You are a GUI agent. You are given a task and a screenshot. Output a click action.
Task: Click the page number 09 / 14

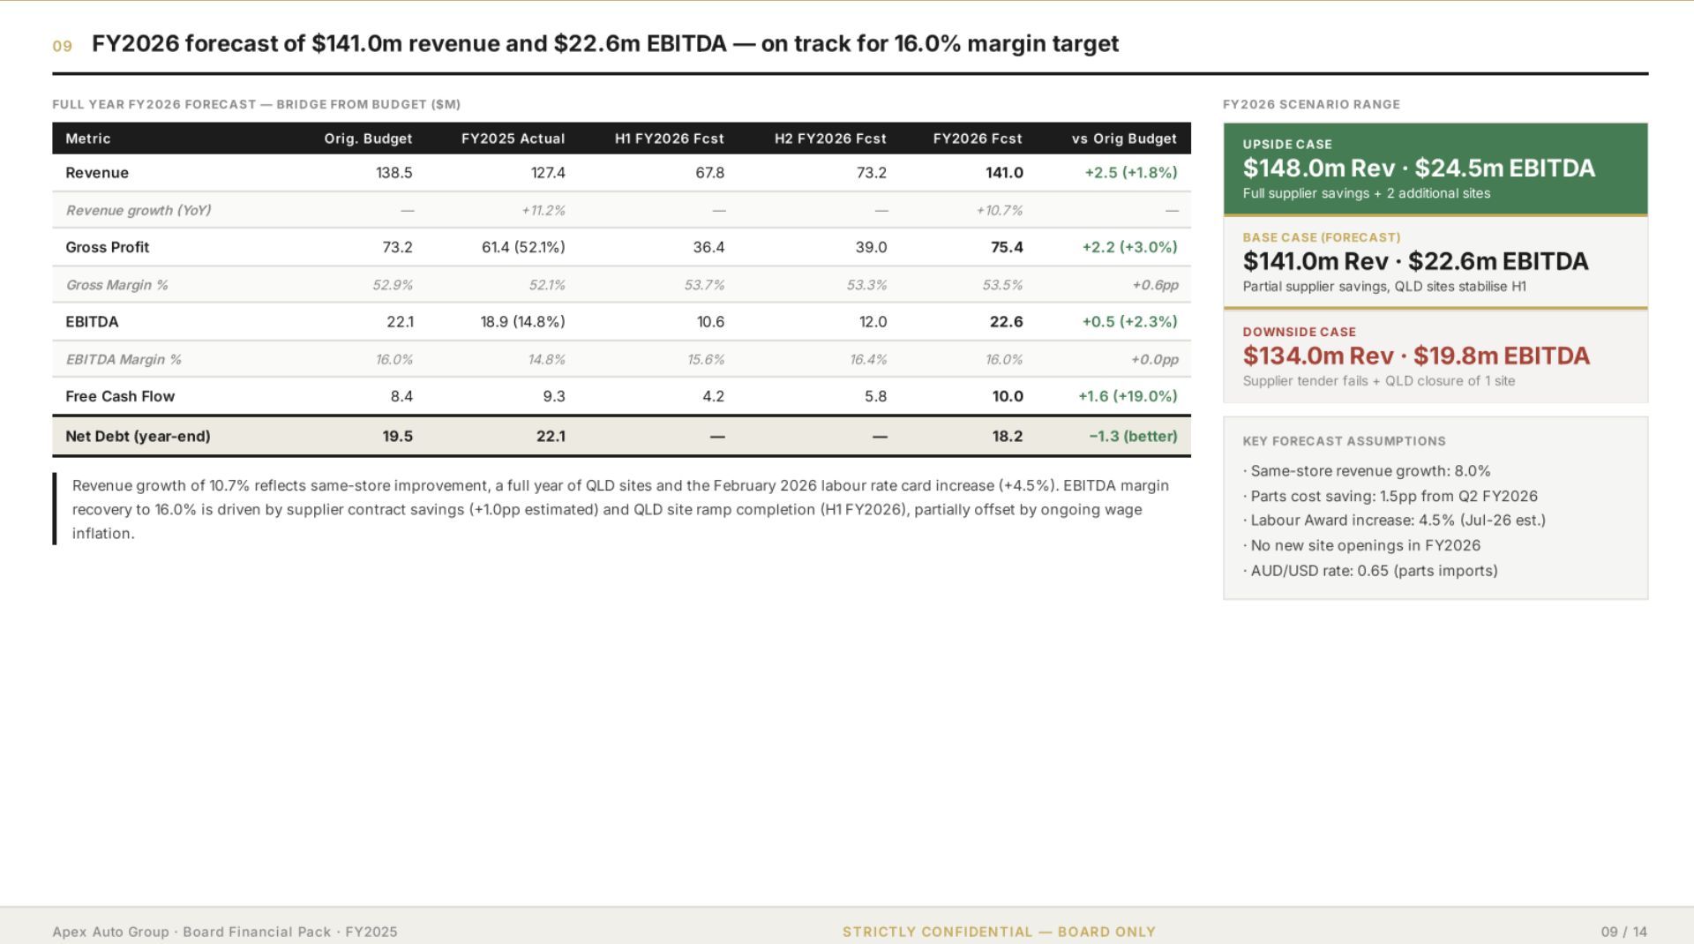[x=1624, y=932]
